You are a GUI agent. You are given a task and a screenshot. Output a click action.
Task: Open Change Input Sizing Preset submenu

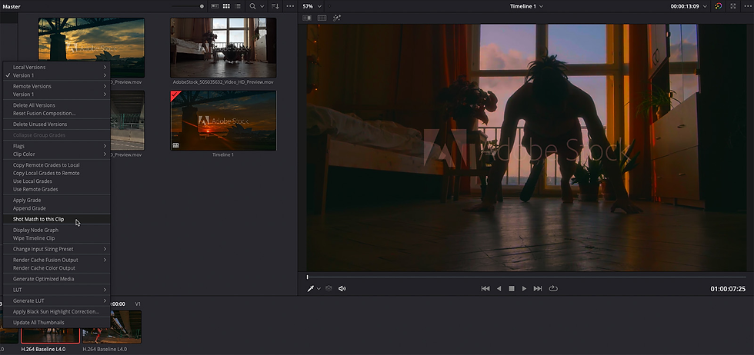pyautogui.click(x=57, y=249)
